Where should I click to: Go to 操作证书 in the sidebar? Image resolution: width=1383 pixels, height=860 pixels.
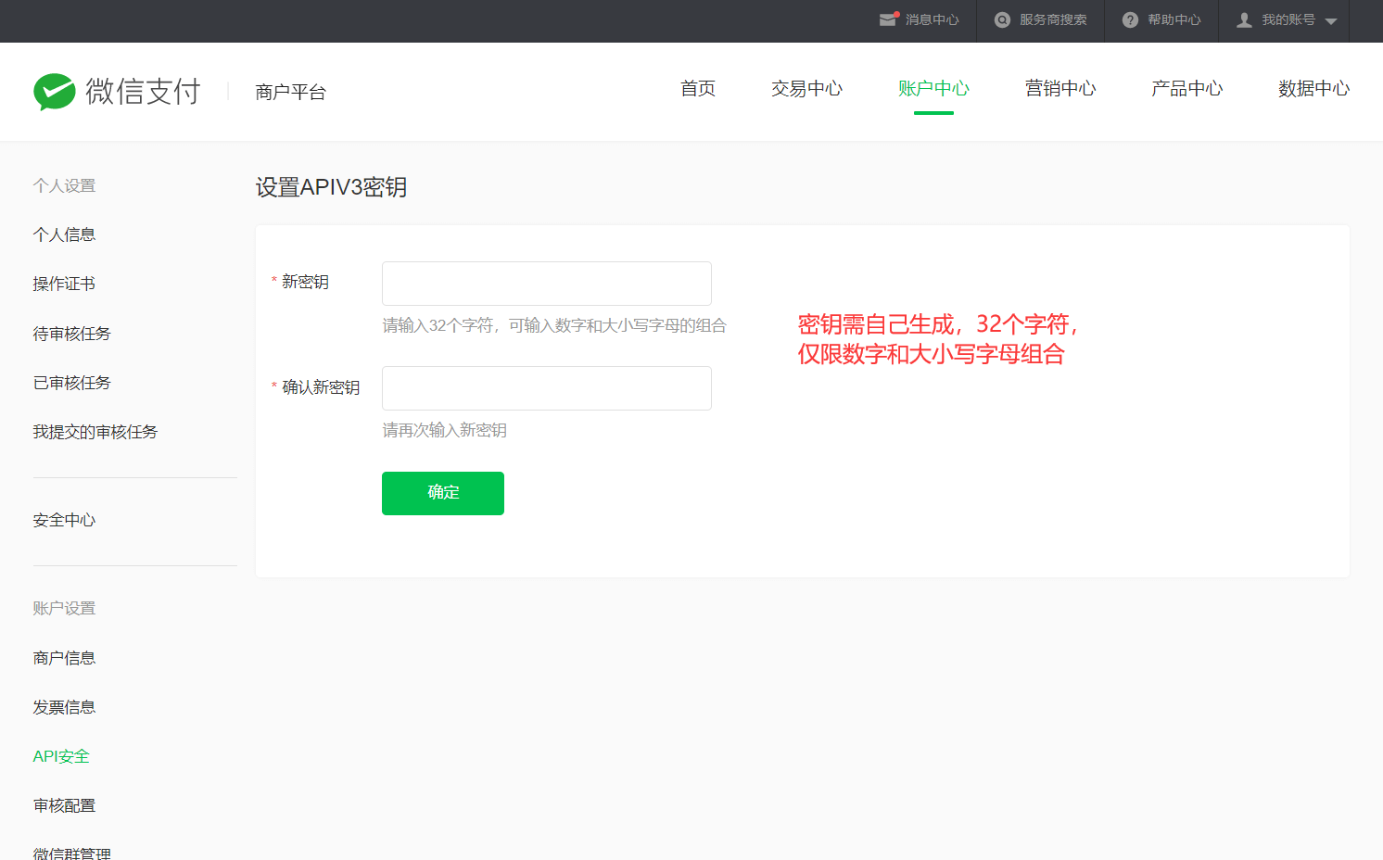coord(64,284)
